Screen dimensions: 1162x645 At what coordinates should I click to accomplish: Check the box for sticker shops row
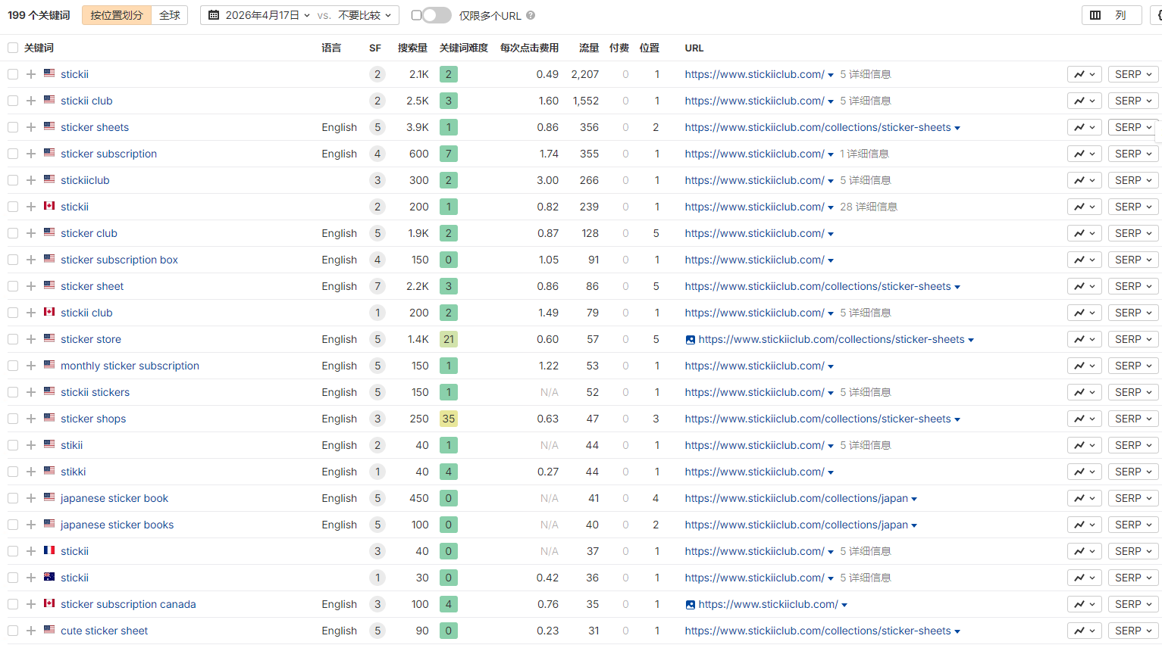click(13, 419)
